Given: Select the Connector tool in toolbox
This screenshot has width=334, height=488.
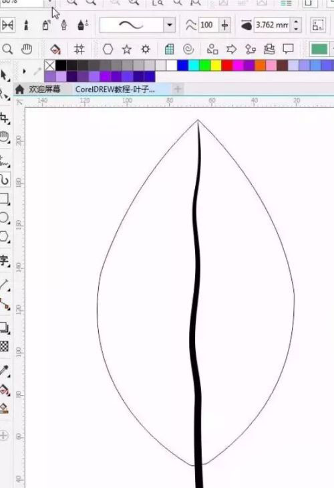Looking at the screenshot, I should tap(5, 304).
